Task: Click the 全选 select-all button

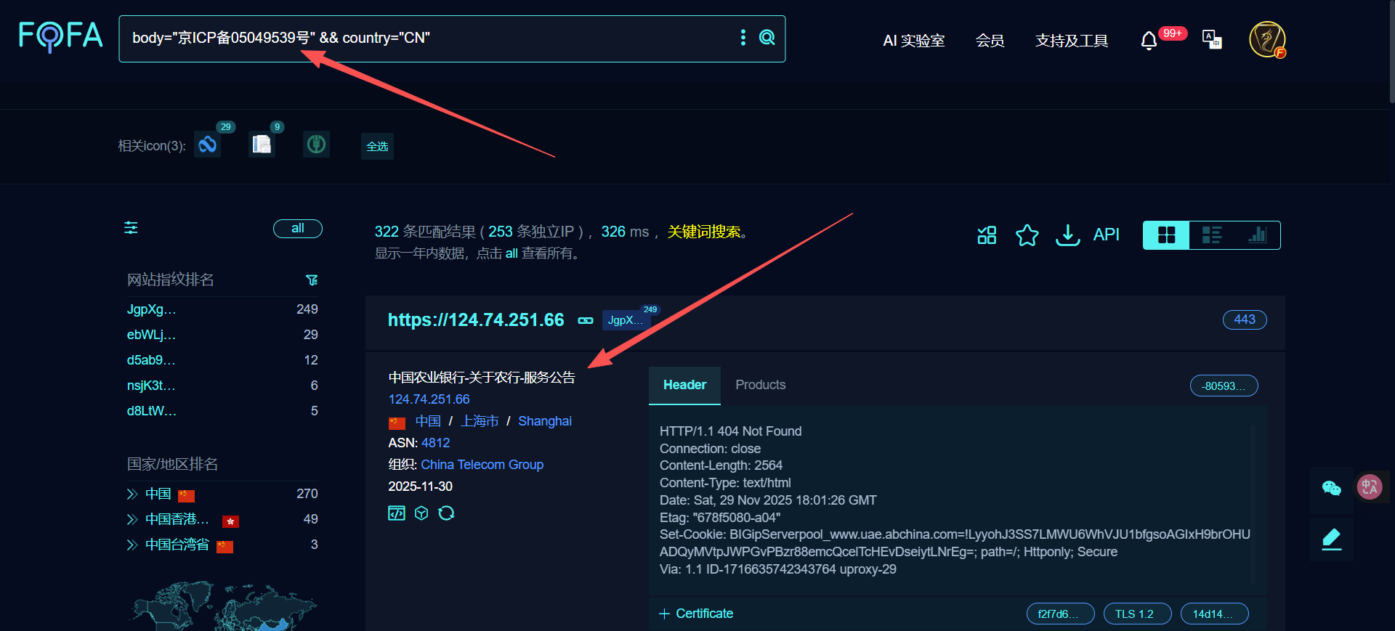Action: point(377,147)
